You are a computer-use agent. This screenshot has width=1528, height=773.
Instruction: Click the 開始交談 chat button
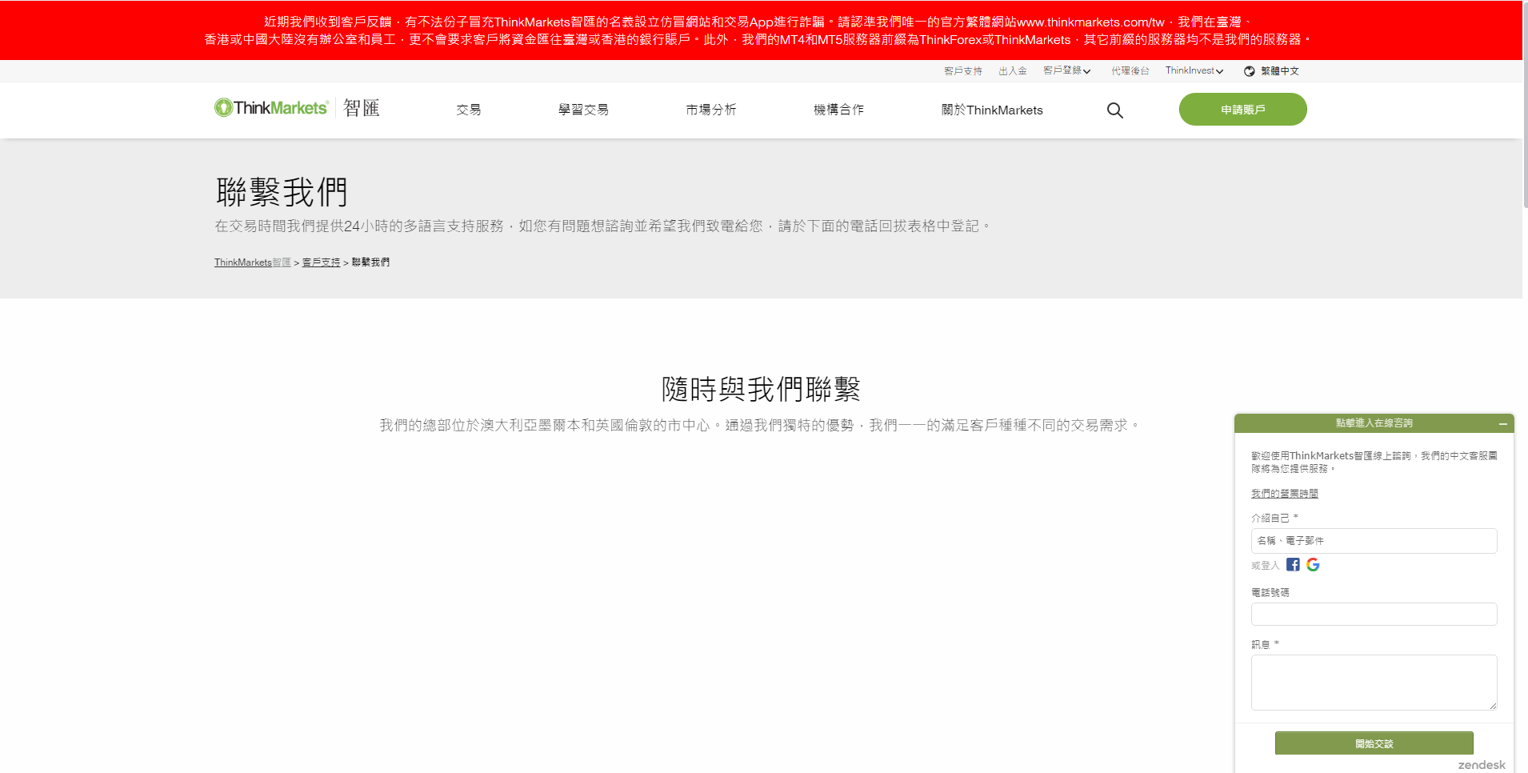pyautogui.click(x=1374, y=743)
